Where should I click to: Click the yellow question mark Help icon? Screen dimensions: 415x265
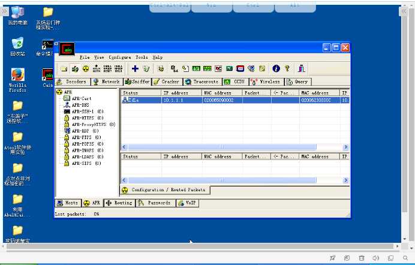click(287, 68)
